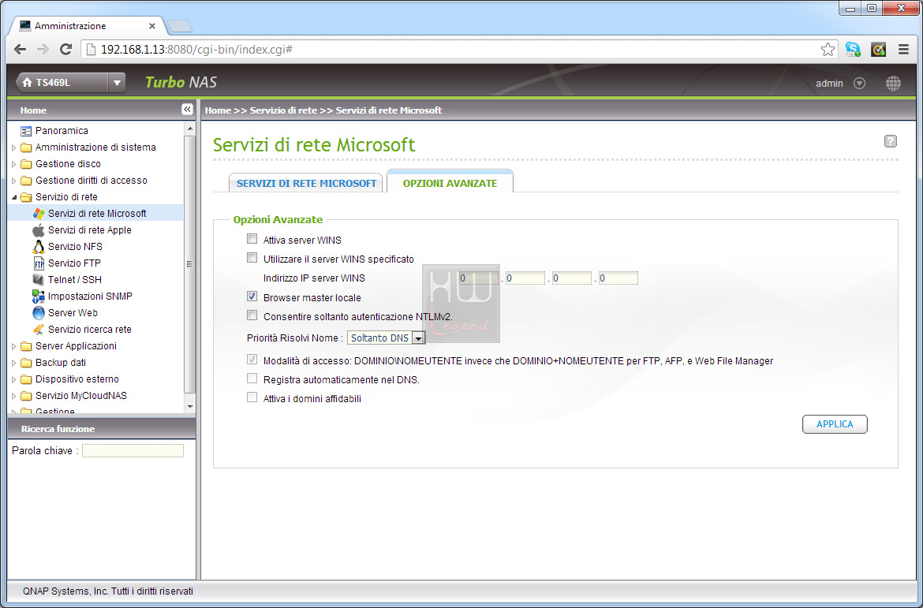Open the Chrome menu hamburger icon
923x608 pixels.
(x=903, y=50)
